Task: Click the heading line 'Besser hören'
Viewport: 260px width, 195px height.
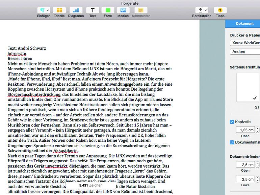Action: (x=20, y=58)
